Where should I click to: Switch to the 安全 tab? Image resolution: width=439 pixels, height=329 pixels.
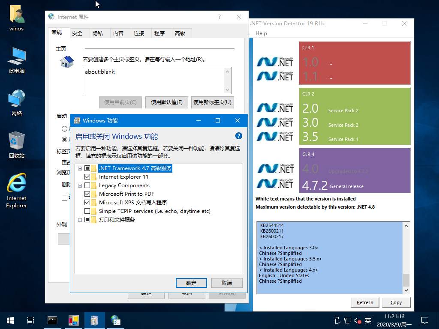77,33
